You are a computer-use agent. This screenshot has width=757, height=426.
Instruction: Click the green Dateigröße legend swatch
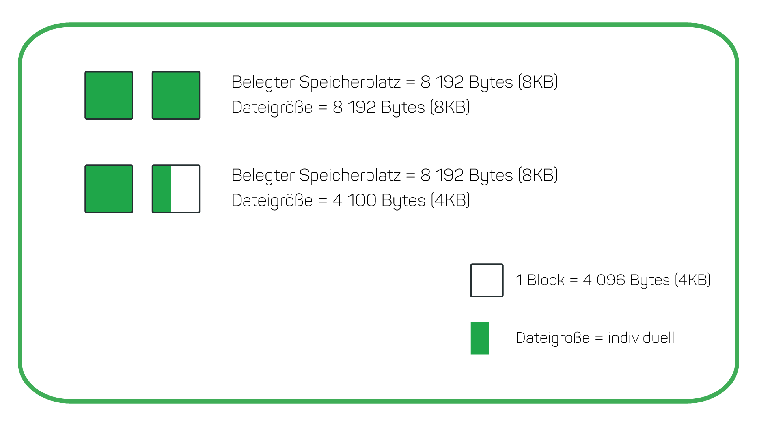click(479, 338)
